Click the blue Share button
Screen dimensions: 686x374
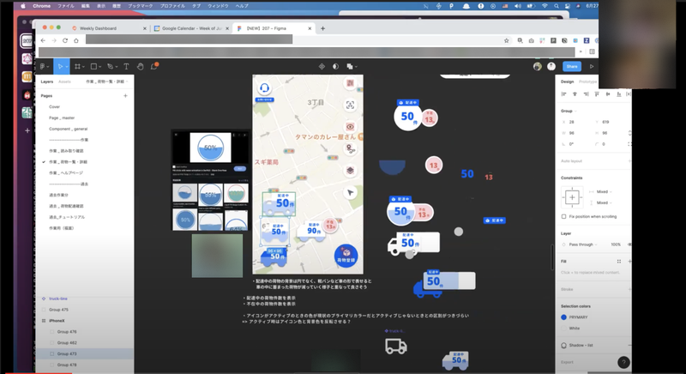(572, 67)
